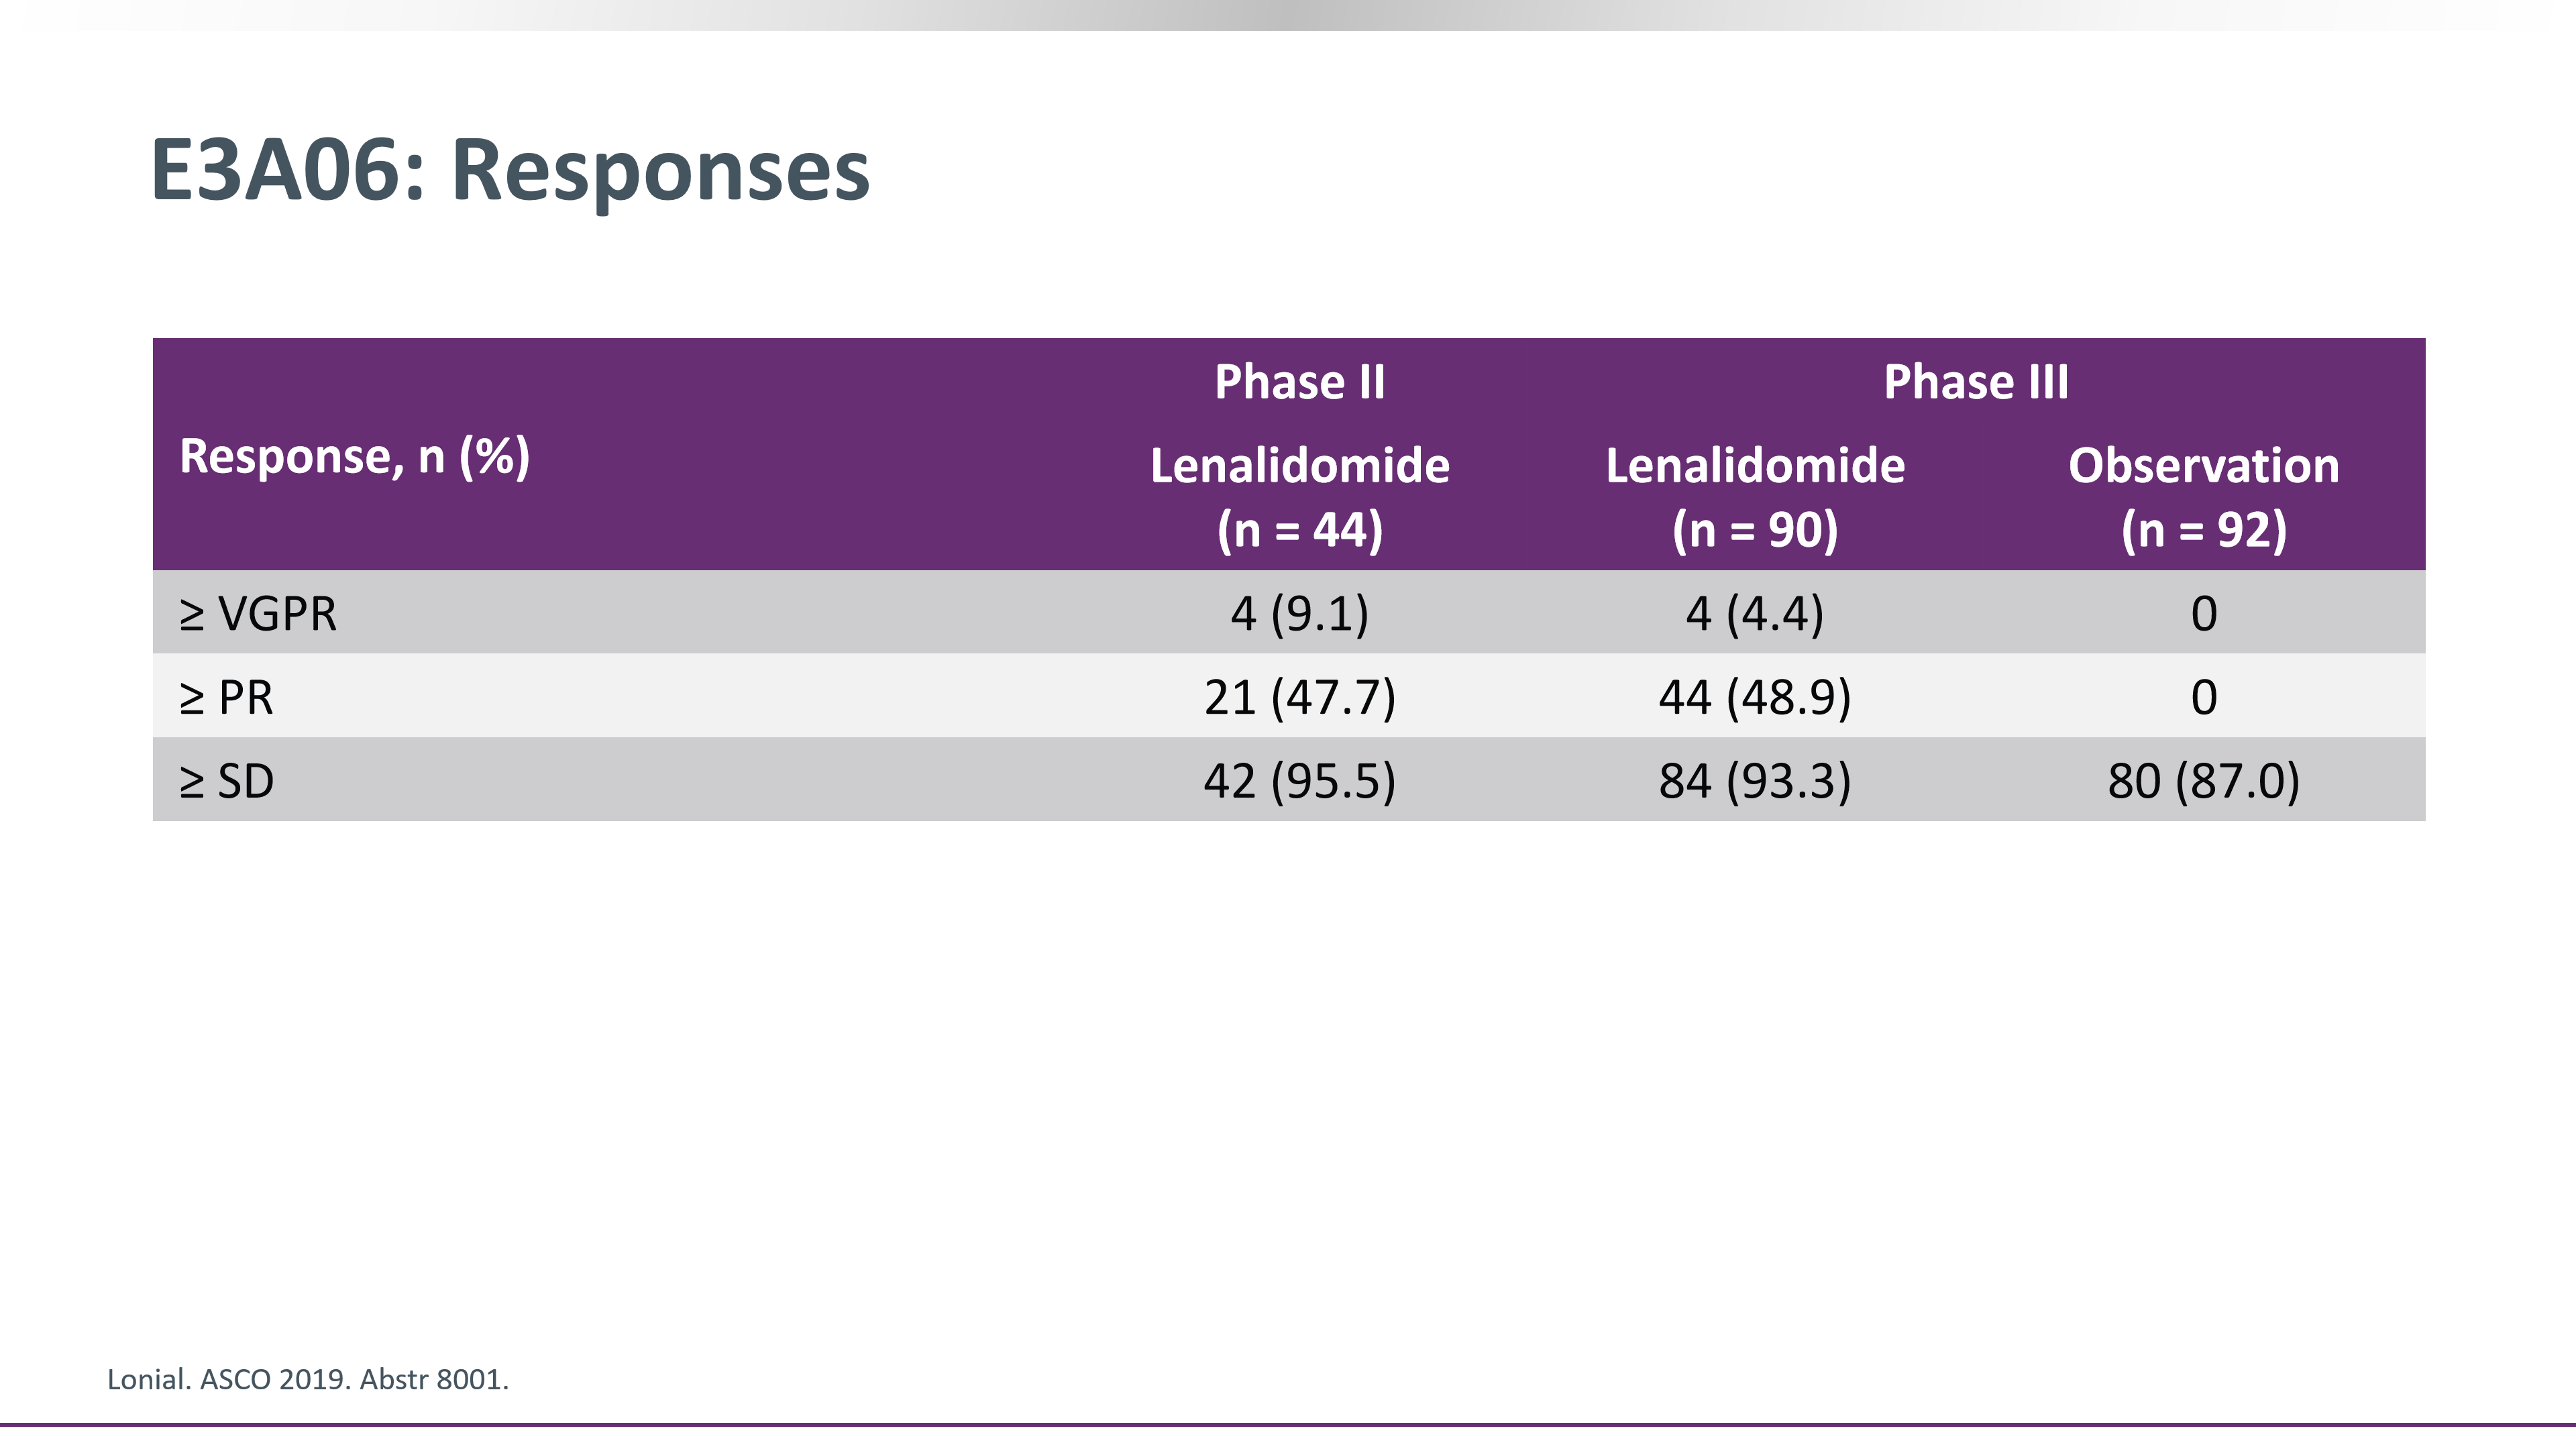The height and width of the screenshot is (1449, 2576).
Task: Click the Observation 0 value in VGPR row
Action: pyautogui.click(x=2204, y=613)
